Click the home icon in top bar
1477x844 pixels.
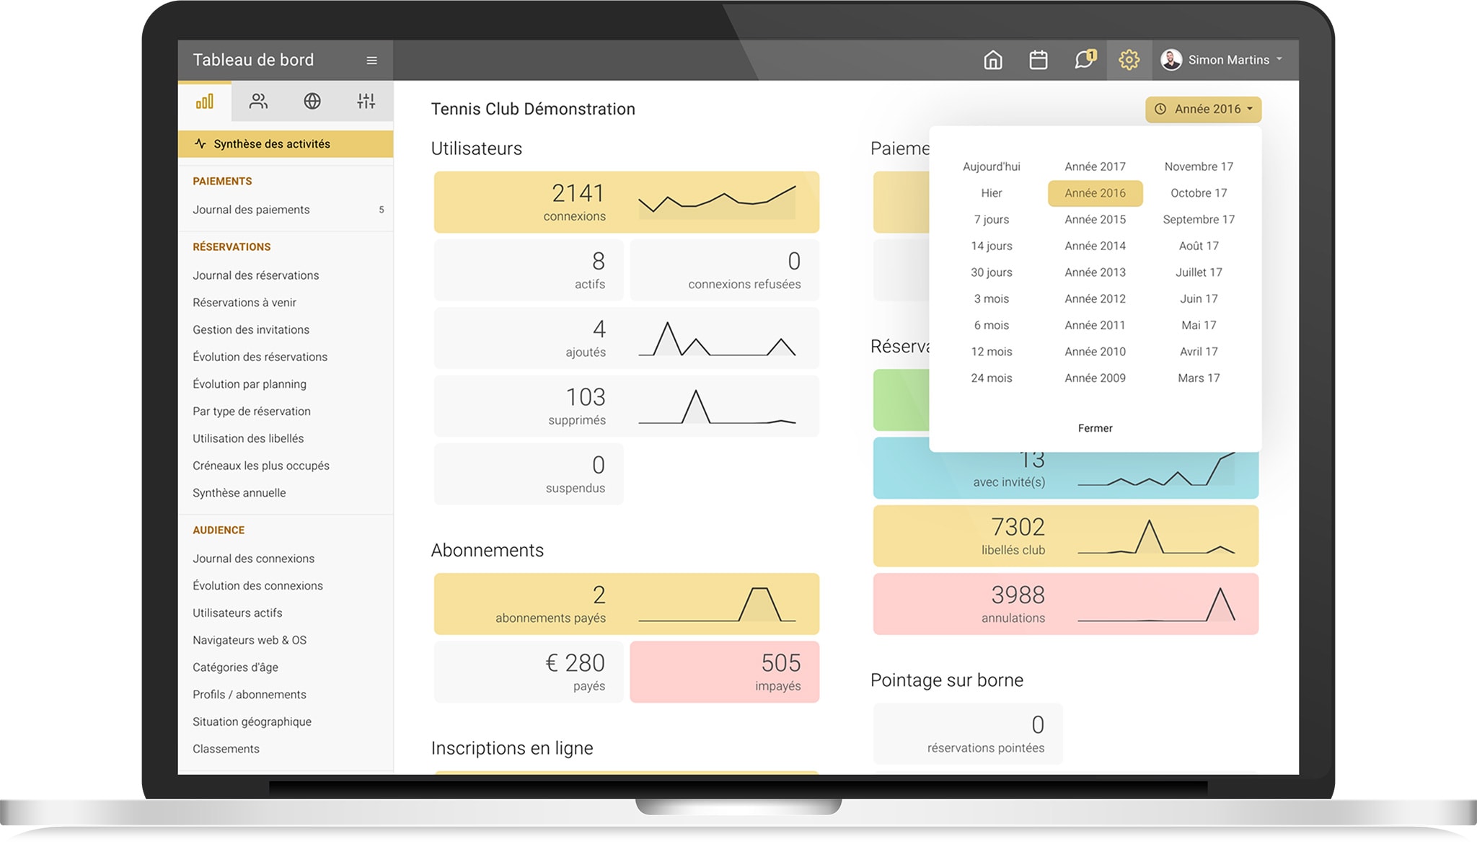[993, 60]
